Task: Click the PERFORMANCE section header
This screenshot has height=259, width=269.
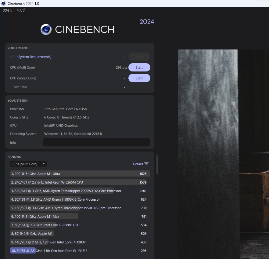Action: (x=19, y=48)
